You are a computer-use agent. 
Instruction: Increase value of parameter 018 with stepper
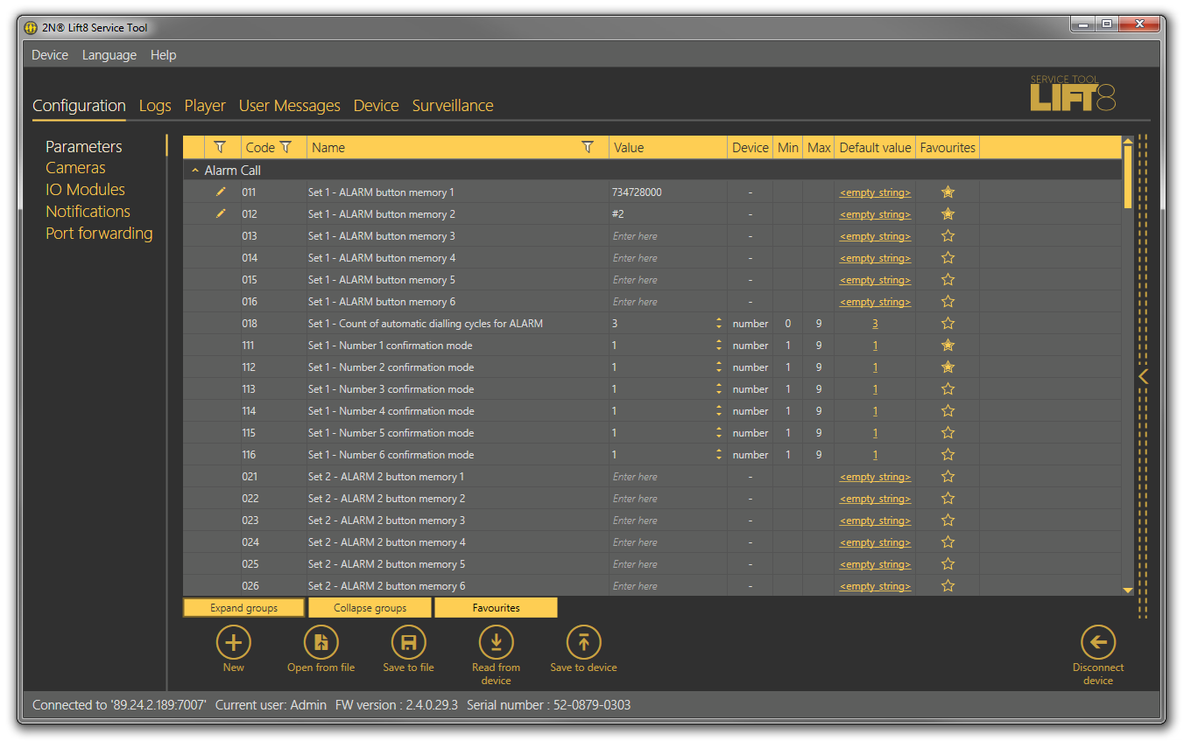tap(719, 320)
